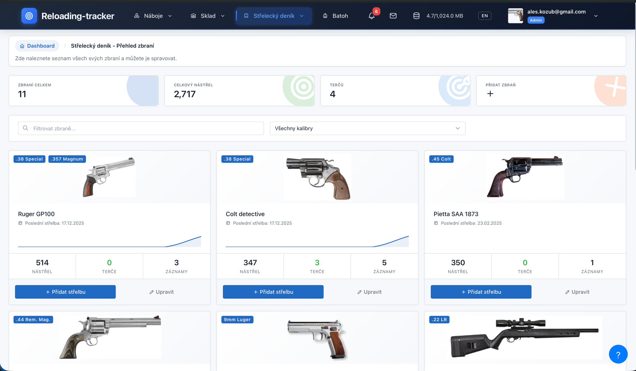
Task: Click the database storage usage icon
Action: (416, 16)
